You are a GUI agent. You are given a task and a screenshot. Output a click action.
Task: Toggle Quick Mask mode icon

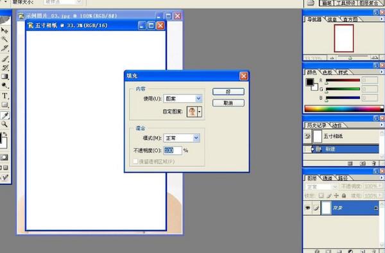pos(4,157)
